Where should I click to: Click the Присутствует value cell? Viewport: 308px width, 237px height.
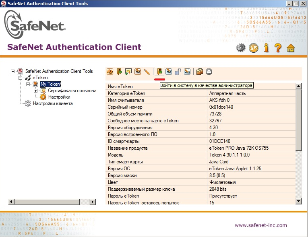pos(223,196)
